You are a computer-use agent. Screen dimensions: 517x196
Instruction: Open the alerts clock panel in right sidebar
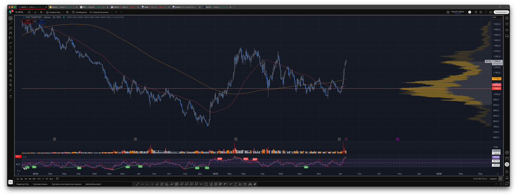pyautogui.click(x=507, y=24)
